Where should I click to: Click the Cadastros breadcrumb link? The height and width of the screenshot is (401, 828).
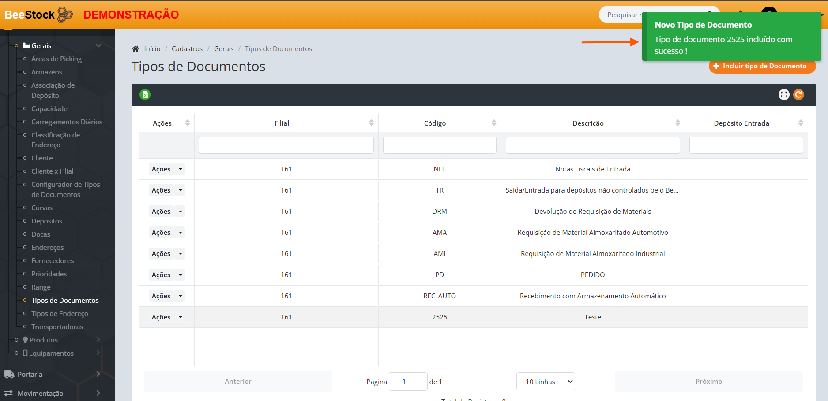point(187,49)
